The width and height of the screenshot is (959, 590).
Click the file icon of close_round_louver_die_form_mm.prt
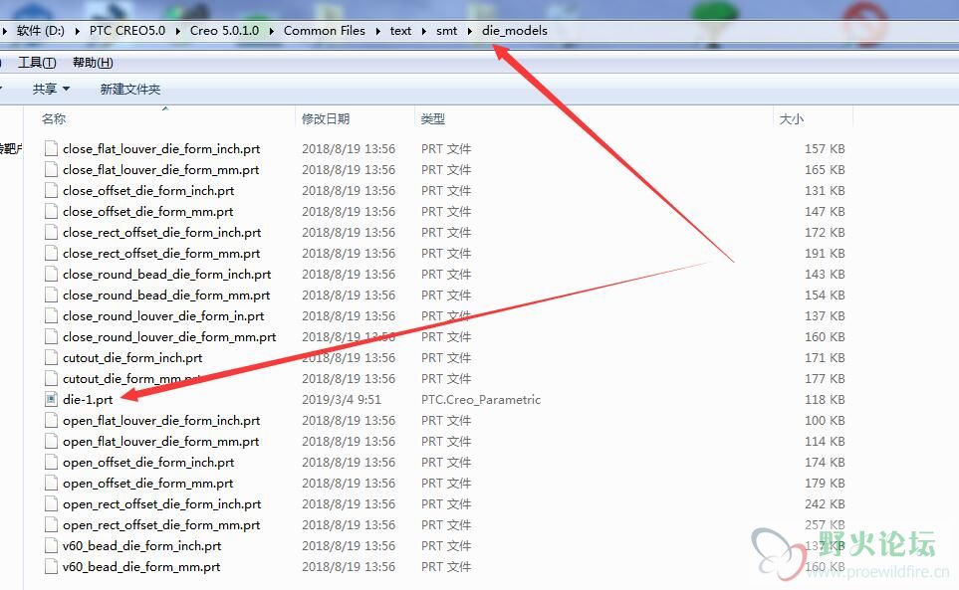52,336
